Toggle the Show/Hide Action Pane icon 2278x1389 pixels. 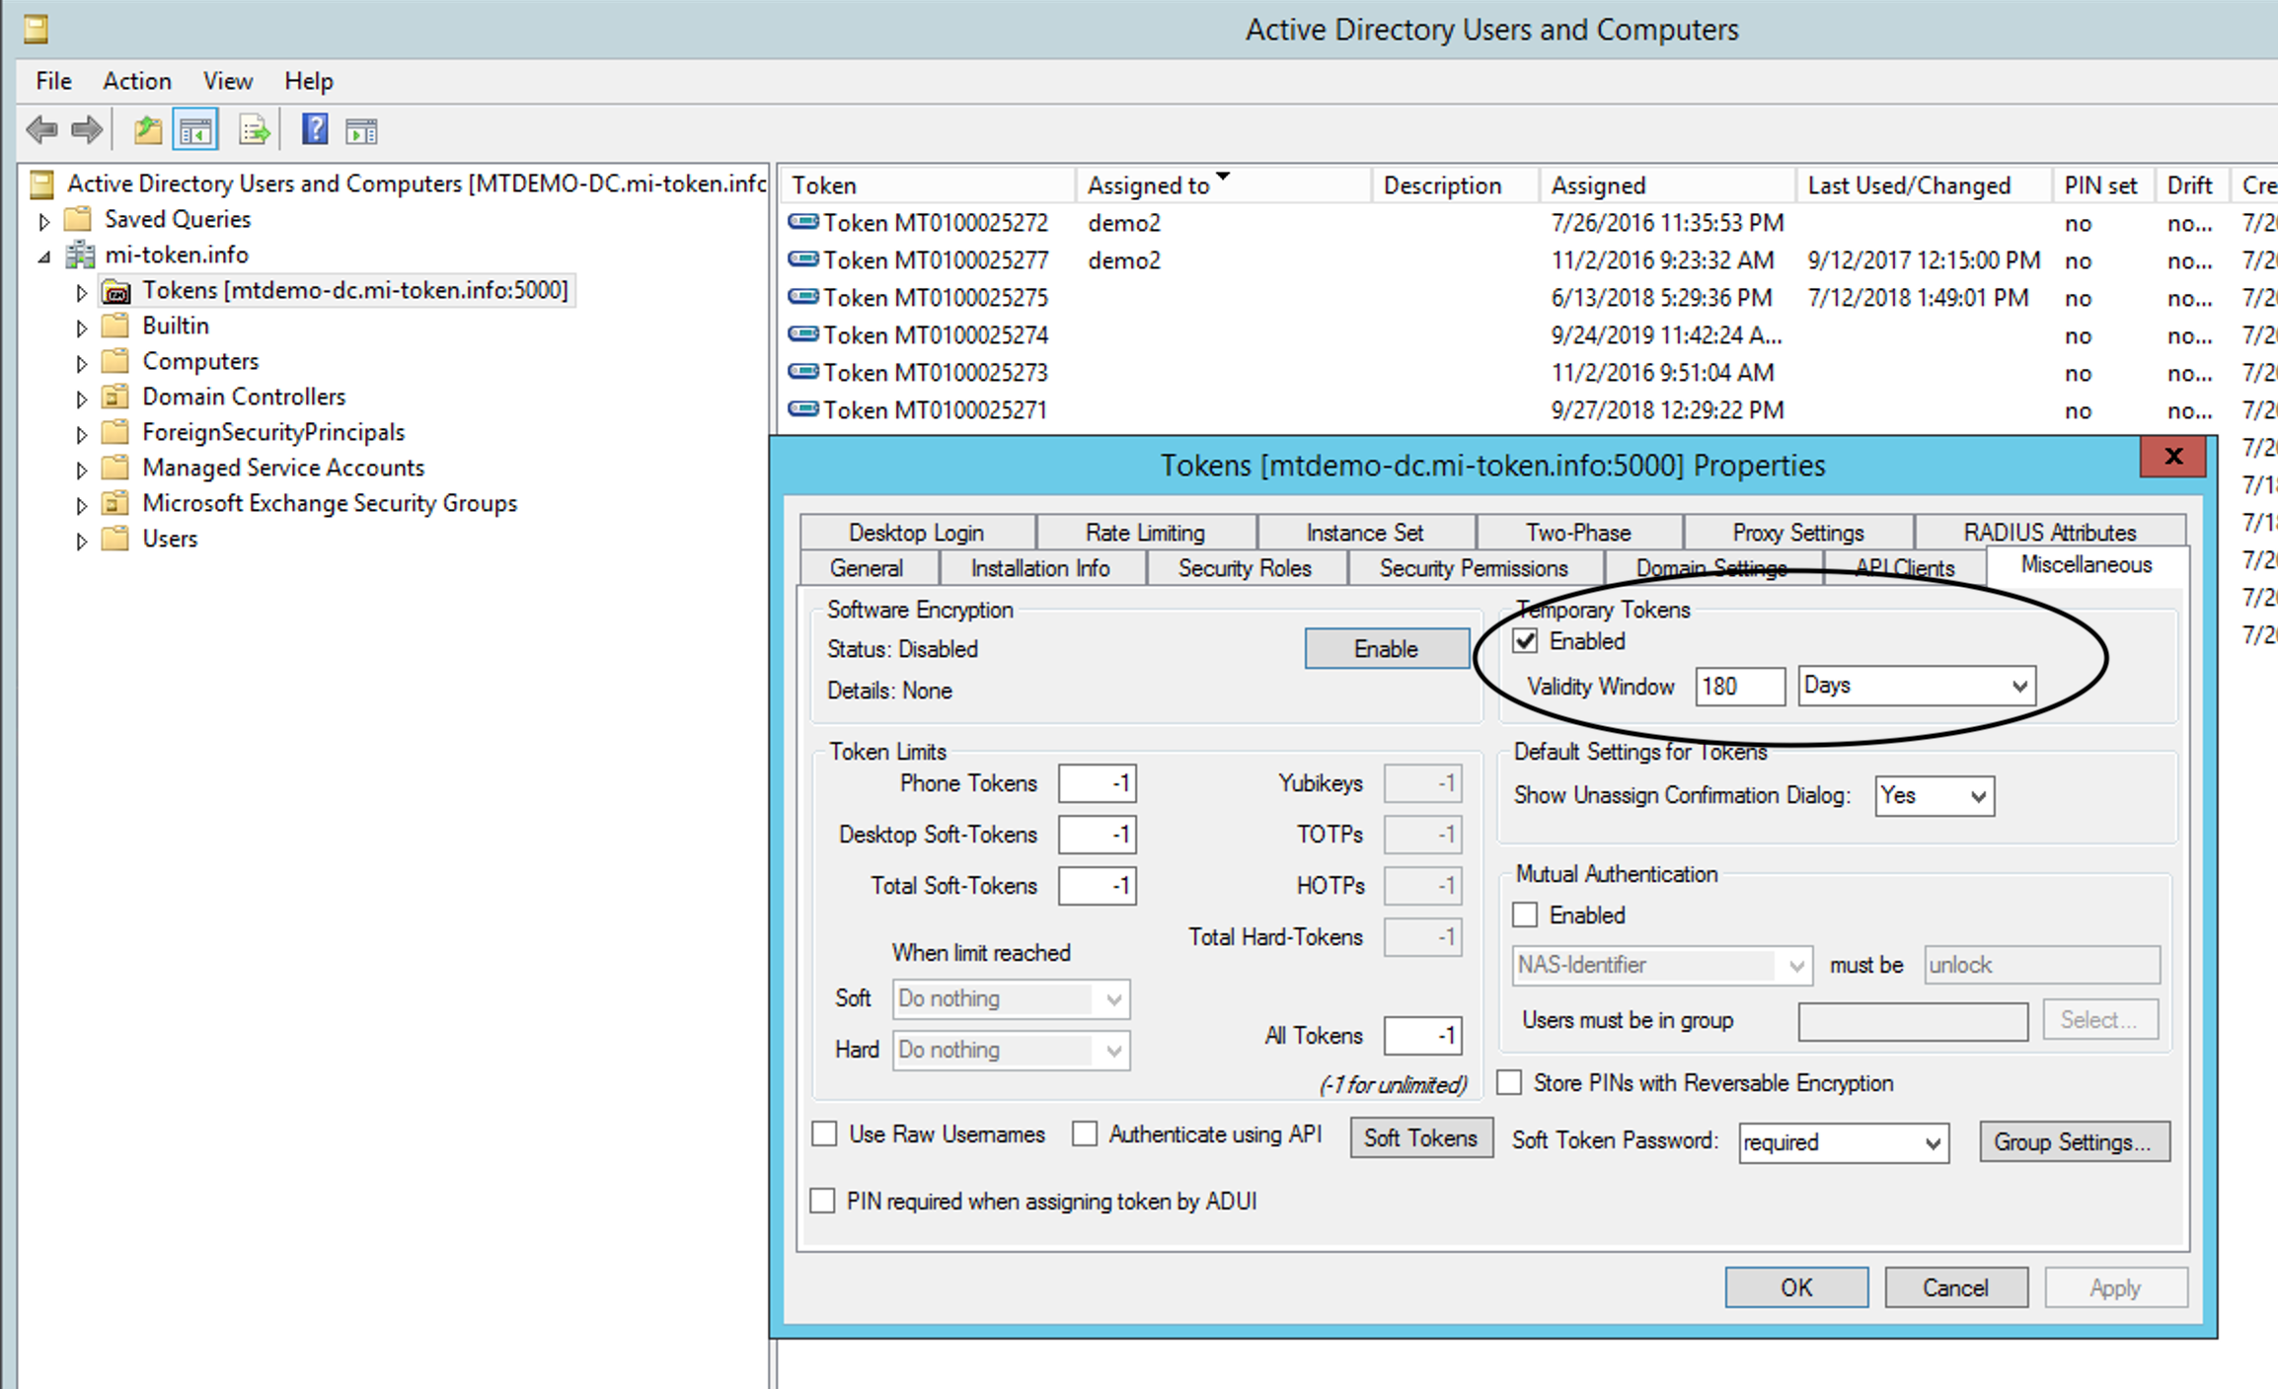pyautogui.click(x=361, y=130)
